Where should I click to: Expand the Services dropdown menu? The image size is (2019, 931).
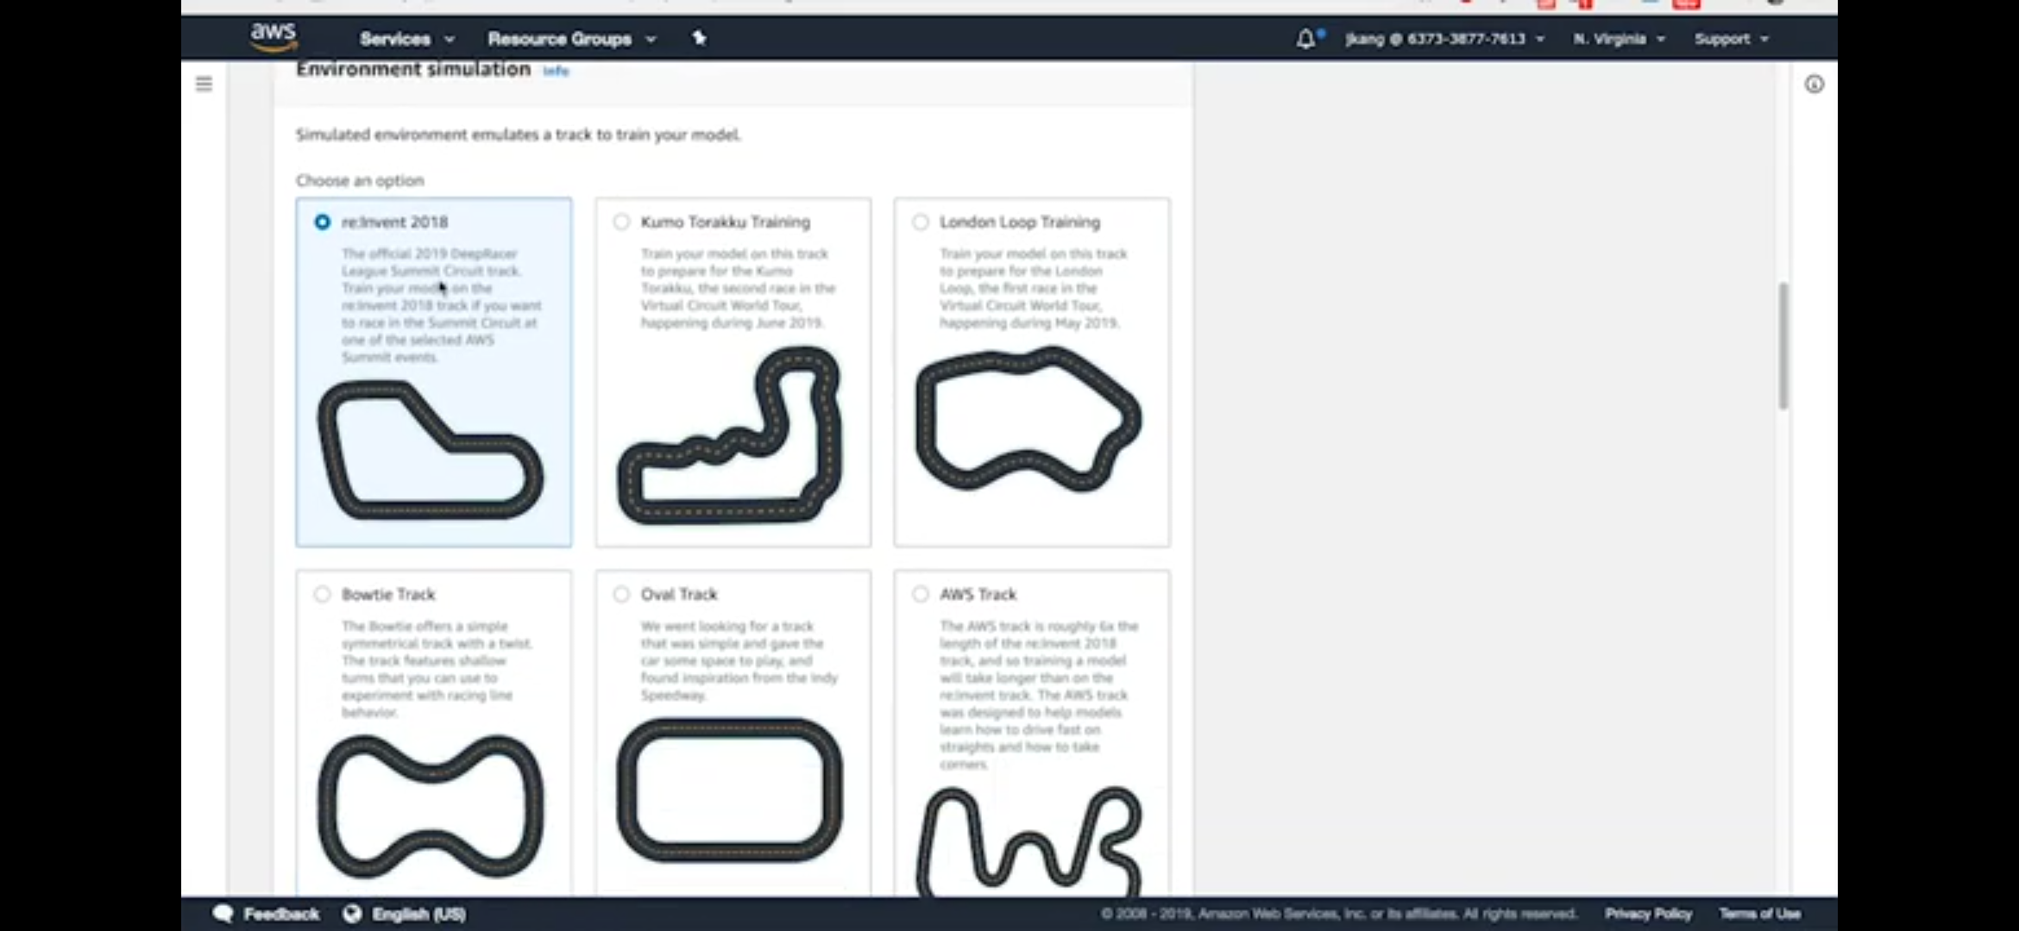pos(406,39)
